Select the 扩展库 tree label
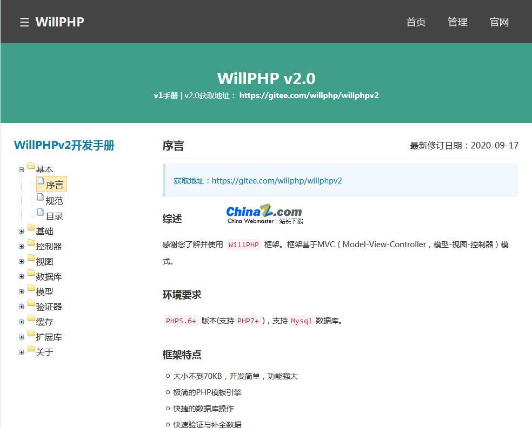The image size is (532, 428). (49, 337)
